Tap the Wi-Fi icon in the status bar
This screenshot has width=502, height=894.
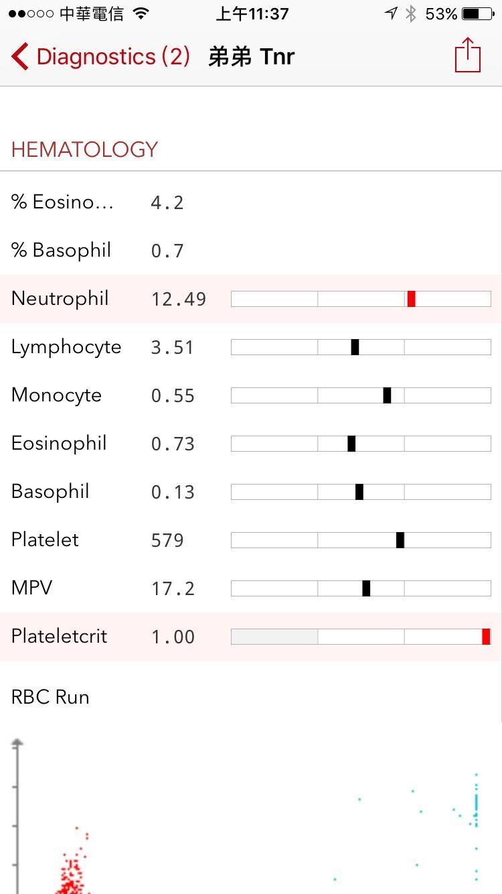(x=141, y=14)
